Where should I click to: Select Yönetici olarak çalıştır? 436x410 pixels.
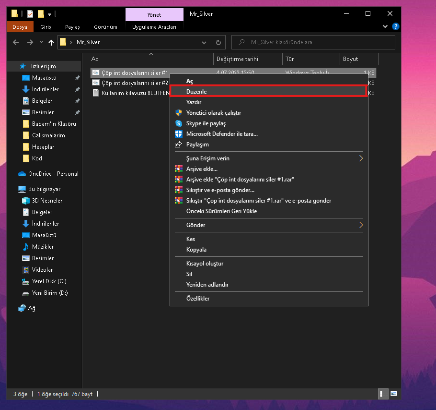(269, 113)
